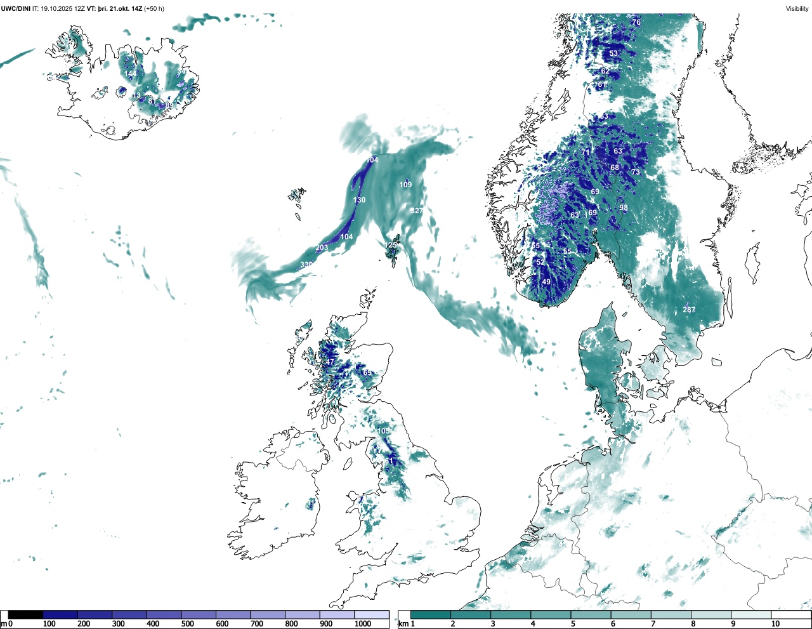Screen dimensions: 812x629
Task: Click the 5–6 km legend swatch
Action: click(x=591, y=614)
